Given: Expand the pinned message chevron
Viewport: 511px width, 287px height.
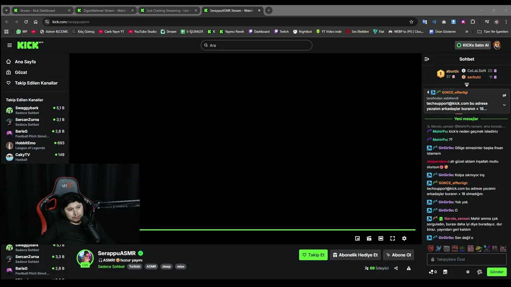Looking at the screenshot, I should pos(504,105).
